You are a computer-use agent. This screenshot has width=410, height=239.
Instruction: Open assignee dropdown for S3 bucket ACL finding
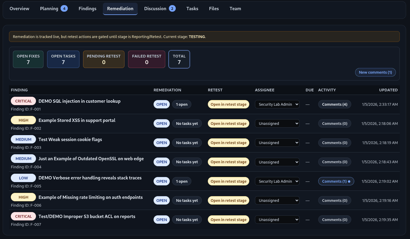click(277, 220)
